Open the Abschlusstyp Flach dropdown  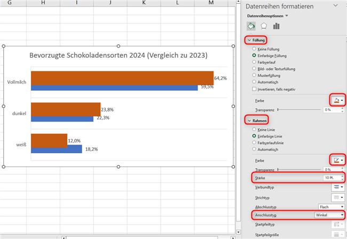(327, 206)
